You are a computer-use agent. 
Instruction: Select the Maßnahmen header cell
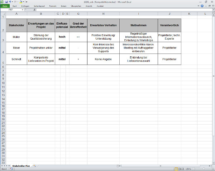[x=138, y=25]
